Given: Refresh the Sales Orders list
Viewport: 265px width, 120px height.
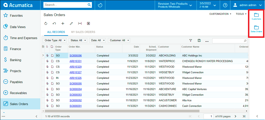Looking at the screenshot, I should coord(46,24).
